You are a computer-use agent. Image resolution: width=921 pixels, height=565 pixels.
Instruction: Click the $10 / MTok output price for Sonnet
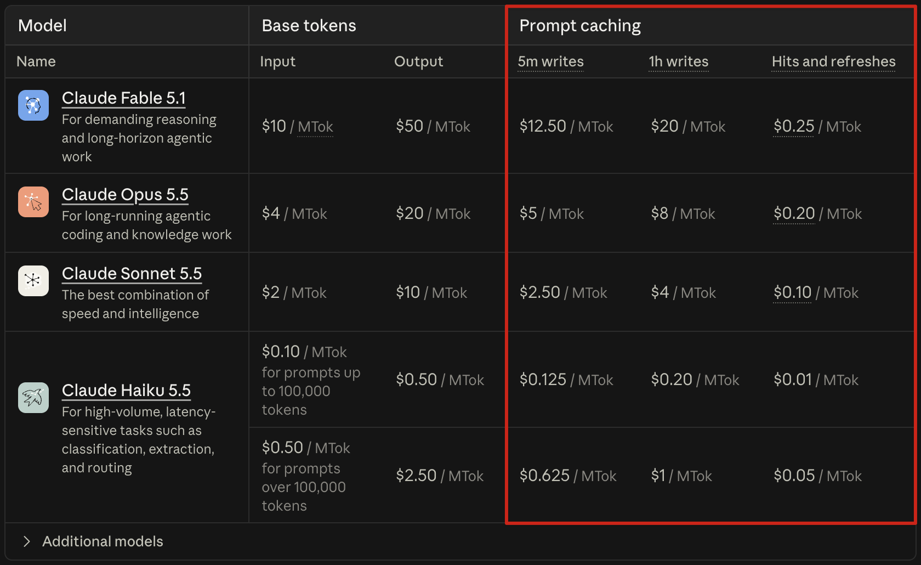click(431, 293)
